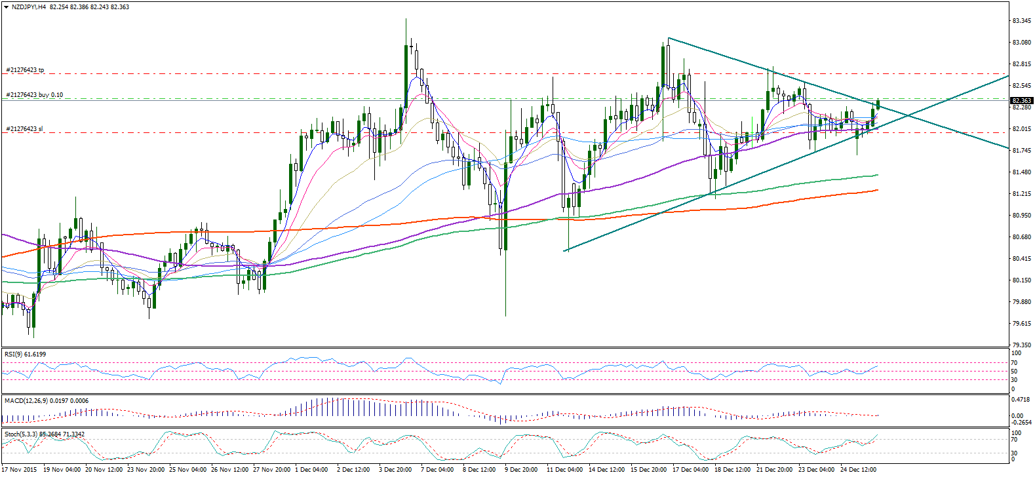Viewport: 1035px width, 477px height.
Task: Click the 20 Nov 12:00 time label
Action: (x=105, y=470)
